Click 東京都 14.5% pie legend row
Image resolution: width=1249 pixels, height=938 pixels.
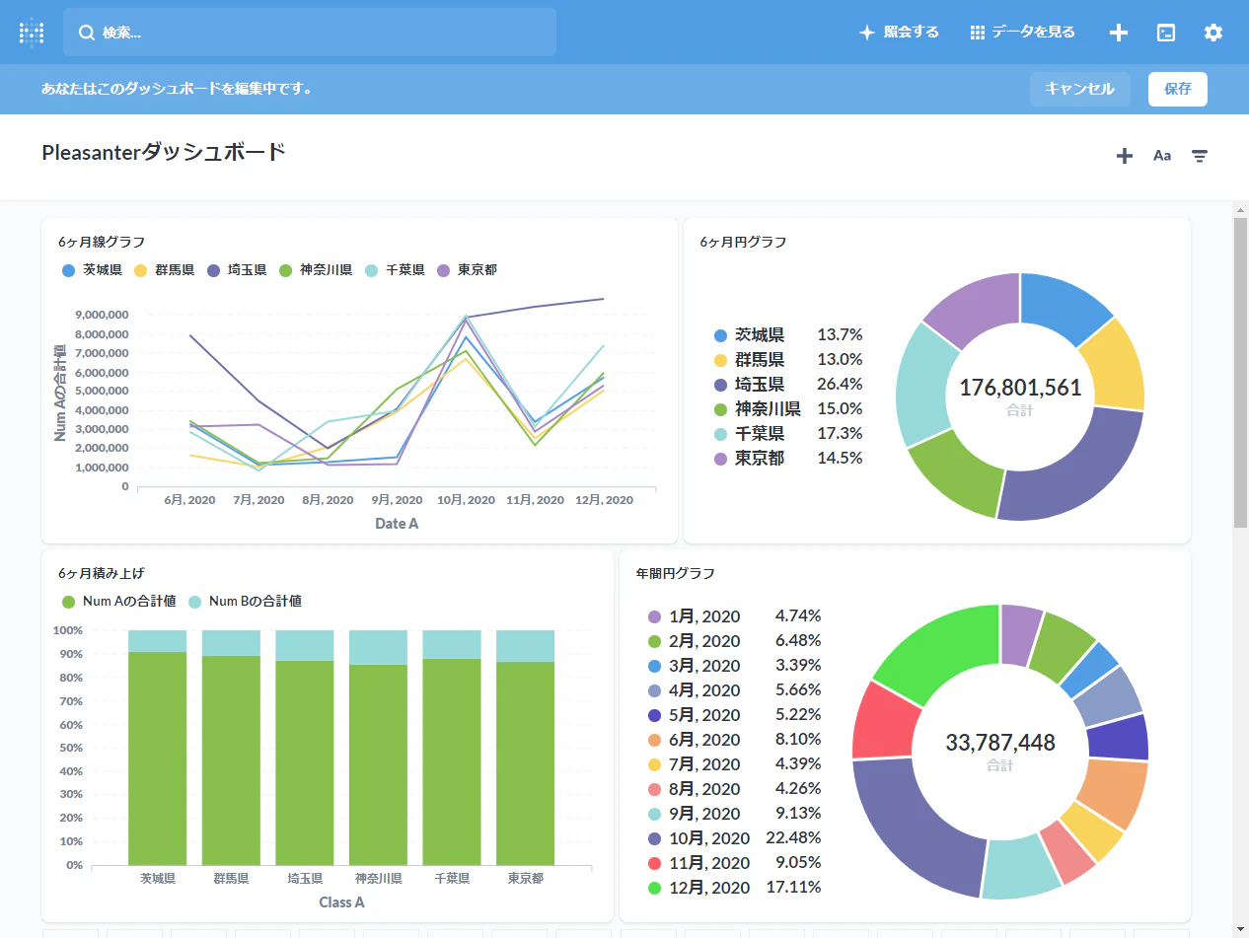pyautogui.click(x=788, y=458)
